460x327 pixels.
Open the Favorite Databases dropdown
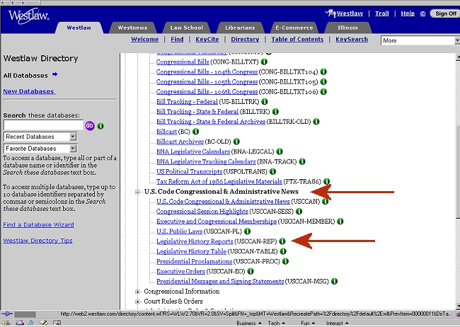tap(40, 149)
